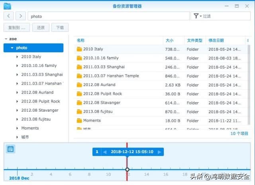Click the 10 个项目 item count
The image size is (255, 185).
(x=239, y=134)
